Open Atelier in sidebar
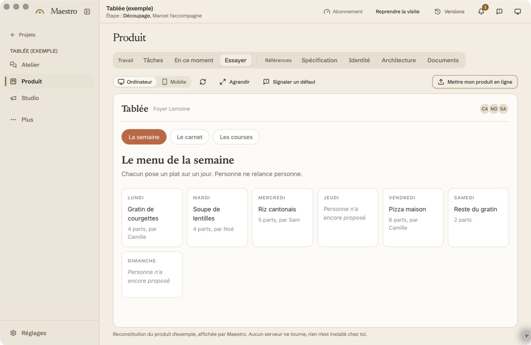This screenshot has width=531, height=345. point(49,65)
